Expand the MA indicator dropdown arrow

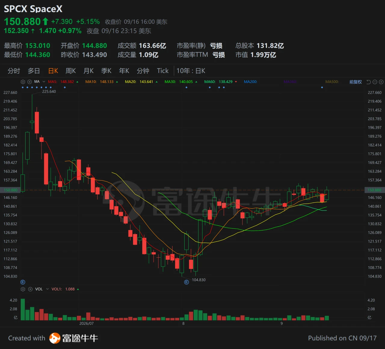point(44,82)
